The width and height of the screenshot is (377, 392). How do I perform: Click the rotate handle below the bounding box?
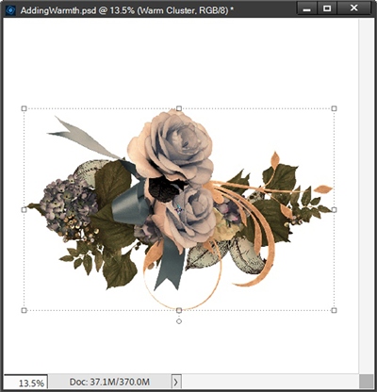tap(179, 321)
